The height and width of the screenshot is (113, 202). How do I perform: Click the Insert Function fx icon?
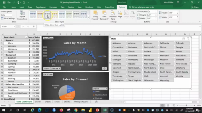coord(34,26)
